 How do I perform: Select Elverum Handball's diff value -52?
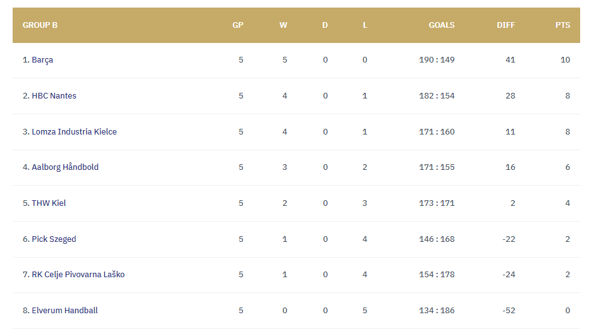pos(509,310)
